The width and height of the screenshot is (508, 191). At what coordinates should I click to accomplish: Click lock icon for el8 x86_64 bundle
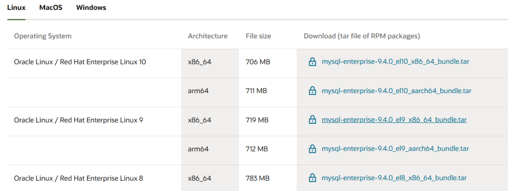tap(312, 178)
